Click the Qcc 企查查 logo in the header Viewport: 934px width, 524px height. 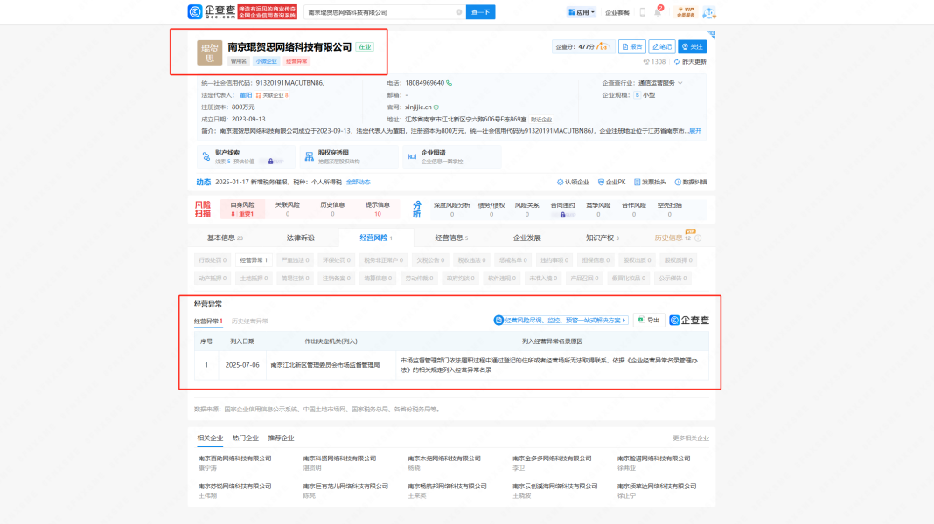(x=212, y=12)
